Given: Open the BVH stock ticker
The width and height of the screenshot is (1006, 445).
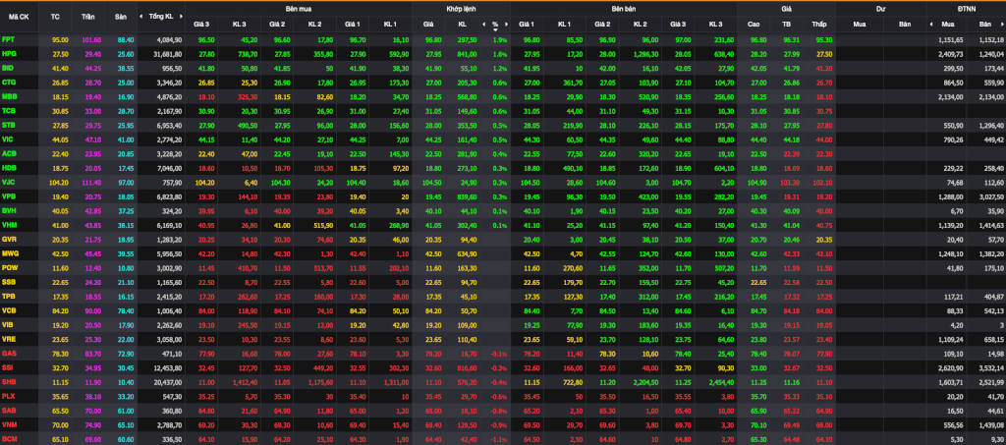Looking at the screenshot, I should pos(8,210).
